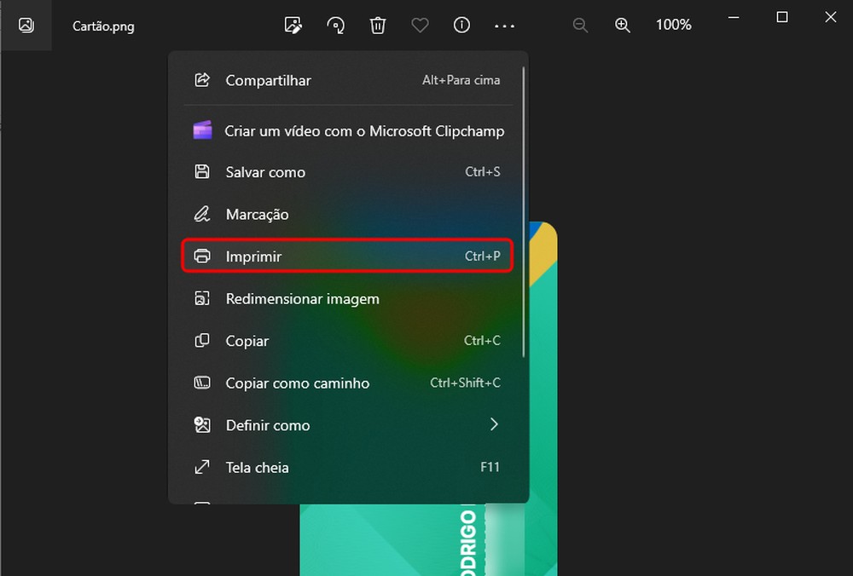
Task: Open the See more menu
Action: pos(504,26)
